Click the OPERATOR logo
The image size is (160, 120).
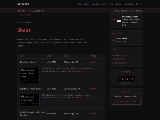pos(24,4)
